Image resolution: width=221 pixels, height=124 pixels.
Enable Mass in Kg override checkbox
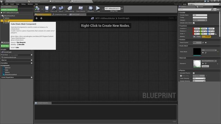(181, 76)
